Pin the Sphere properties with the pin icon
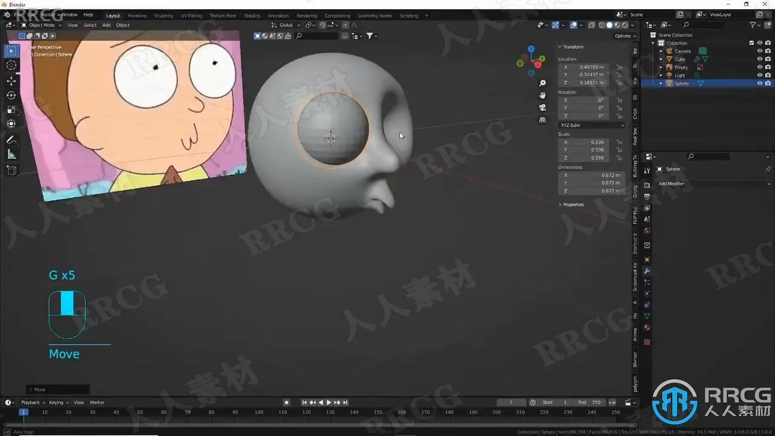 point(768,169)
